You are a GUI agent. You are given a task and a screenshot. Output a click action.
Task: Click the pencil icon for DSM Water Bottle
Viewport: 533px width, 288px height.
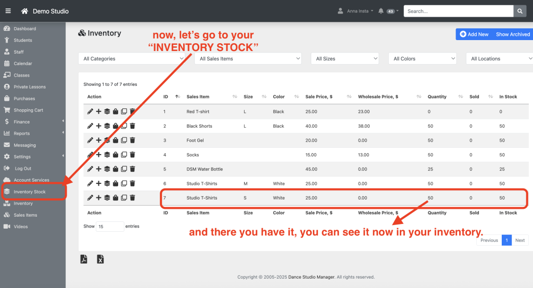coord(90,169)
